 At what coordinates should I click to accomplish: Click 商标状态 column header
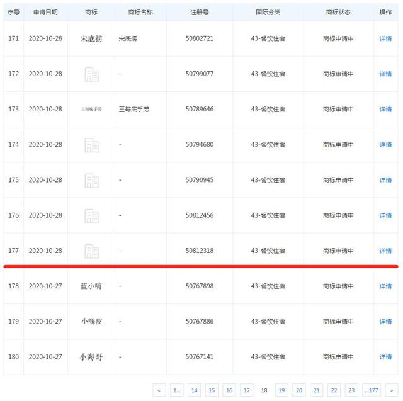[338, 13]
